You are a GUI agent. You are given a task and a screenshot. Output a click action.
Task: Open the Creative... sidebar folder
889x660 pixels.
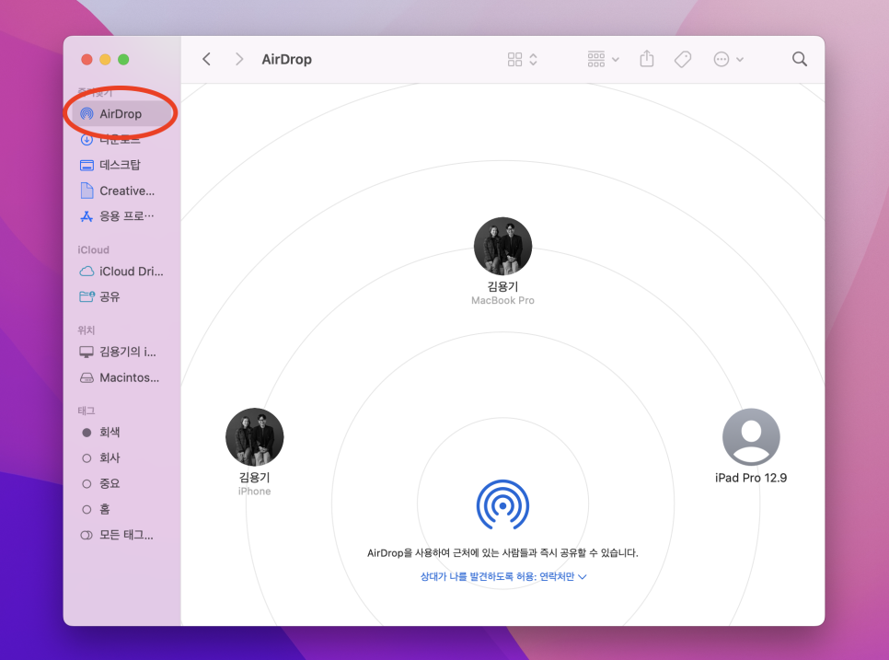(121, 191)
